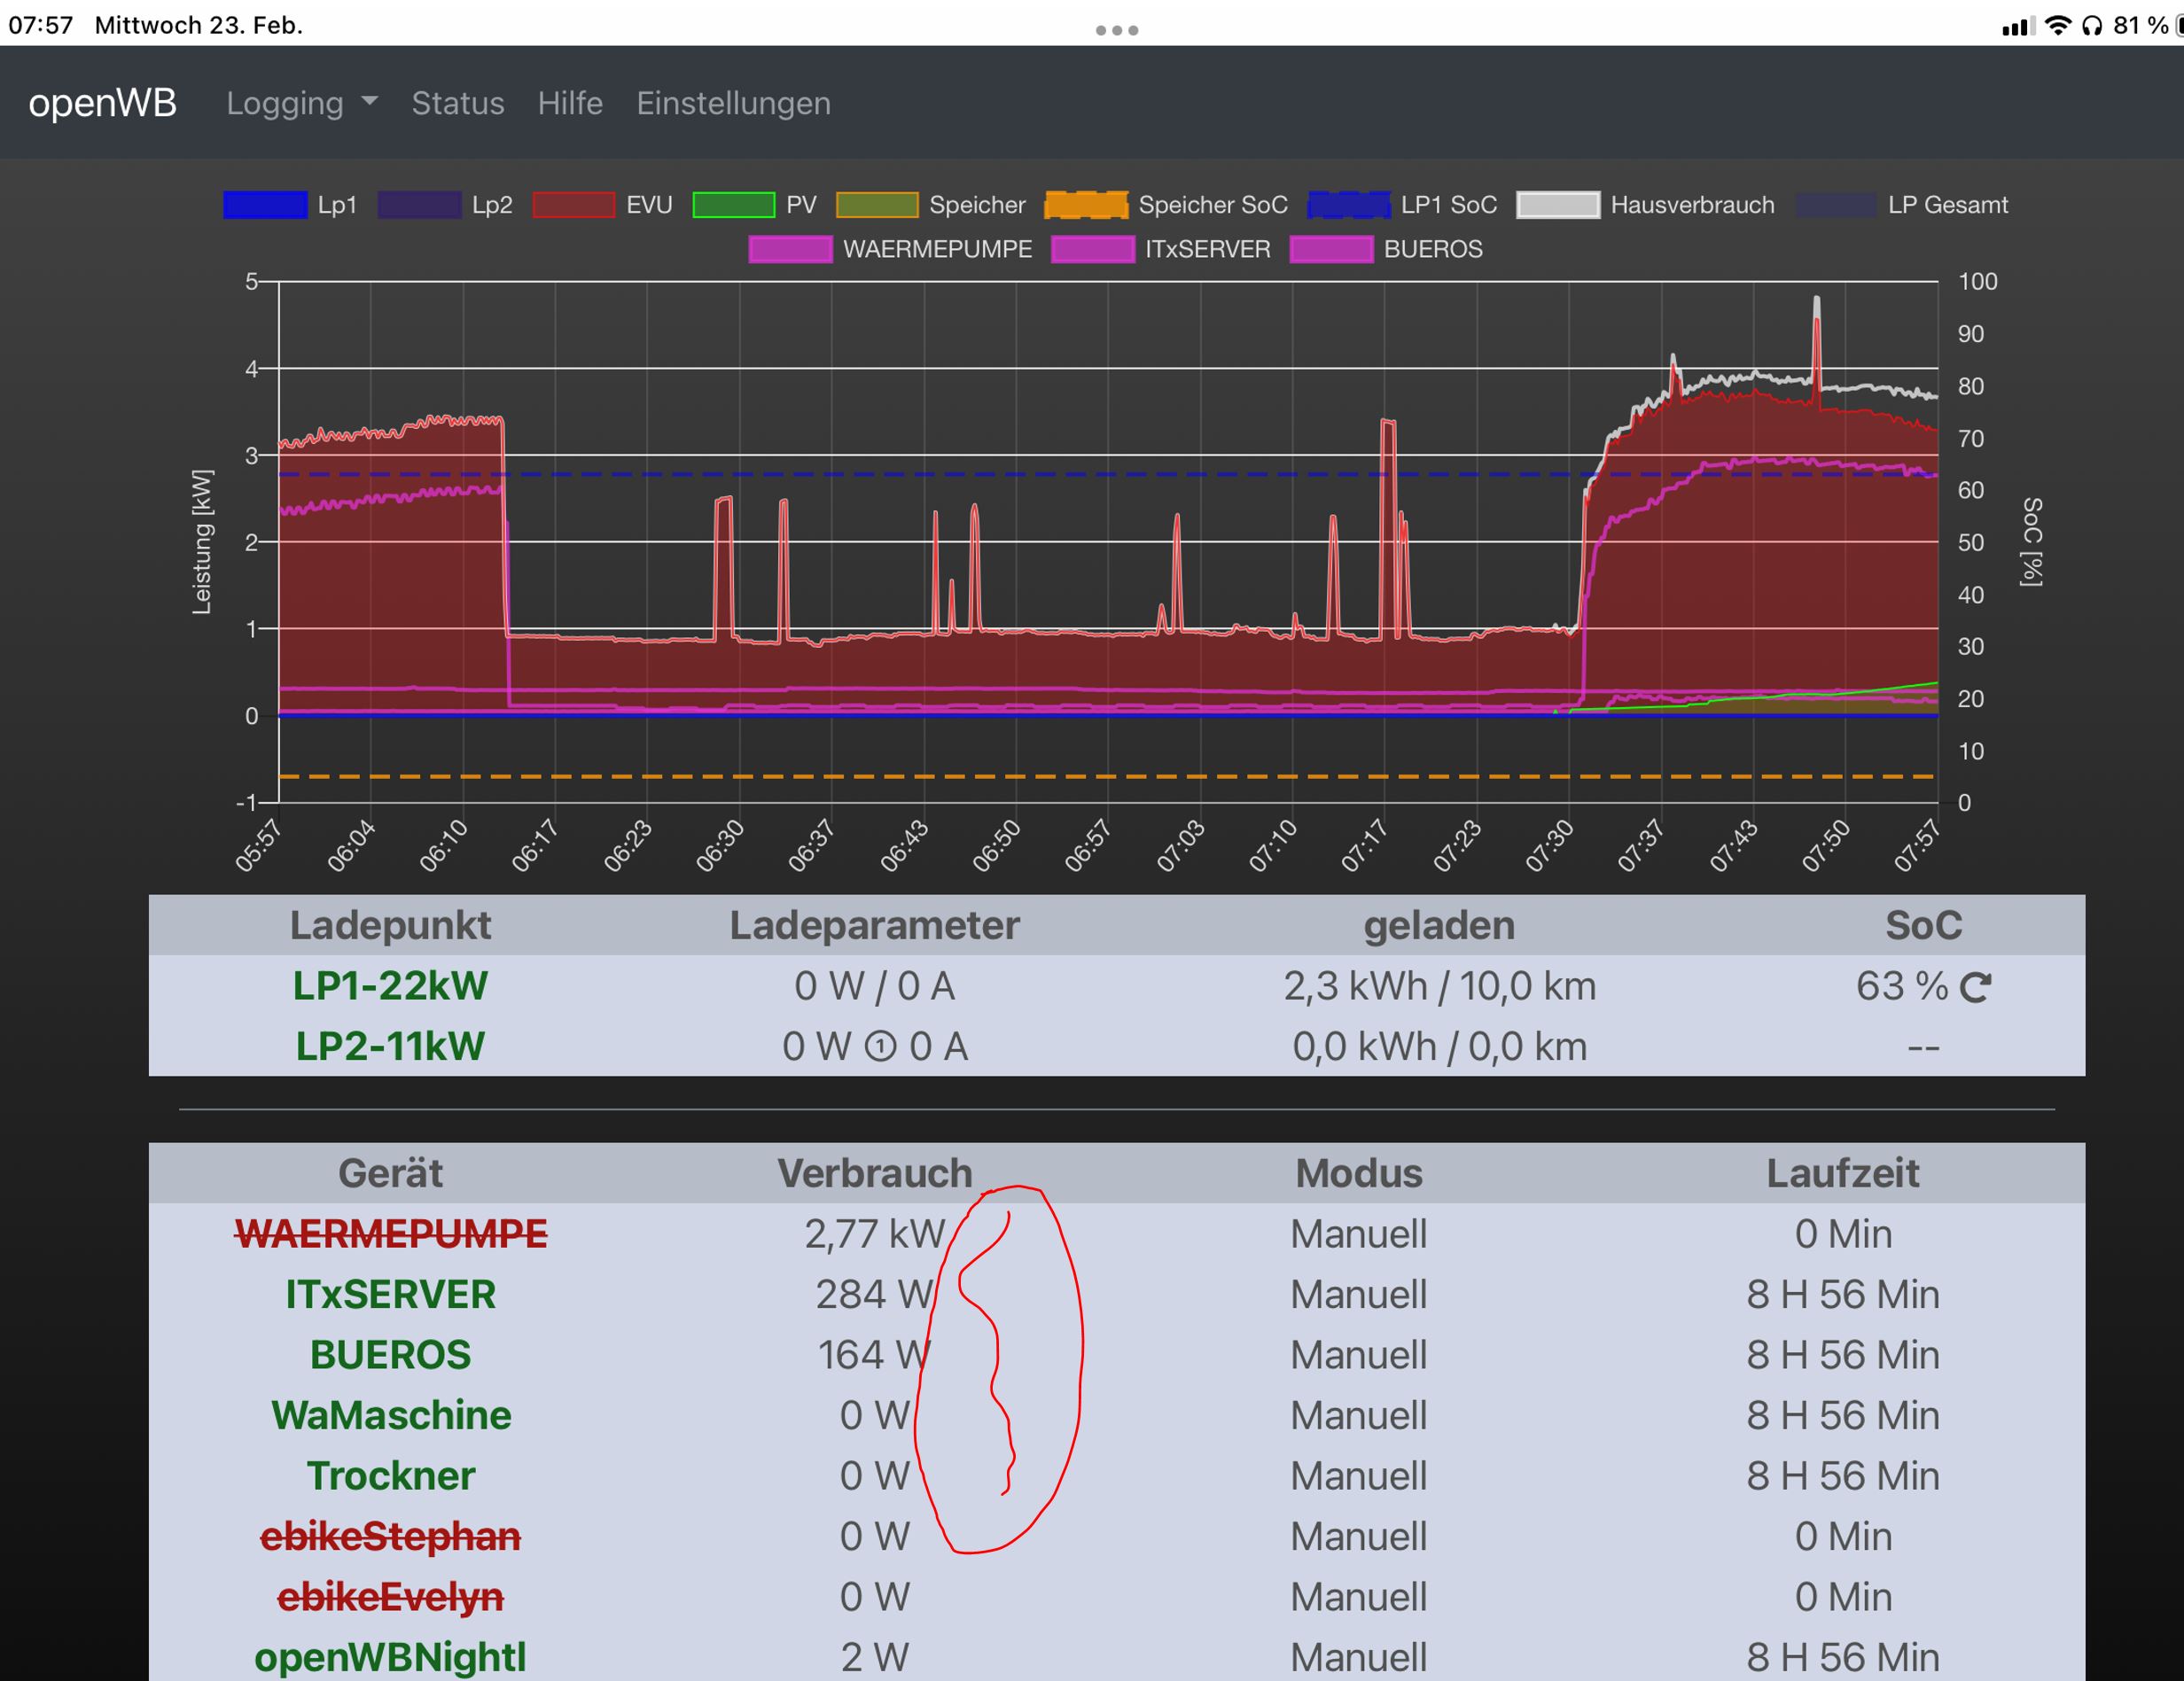Click the Manuell mode for BUEROS
This screenshot has height=1681, width=2184.
click(1358, 1356)
